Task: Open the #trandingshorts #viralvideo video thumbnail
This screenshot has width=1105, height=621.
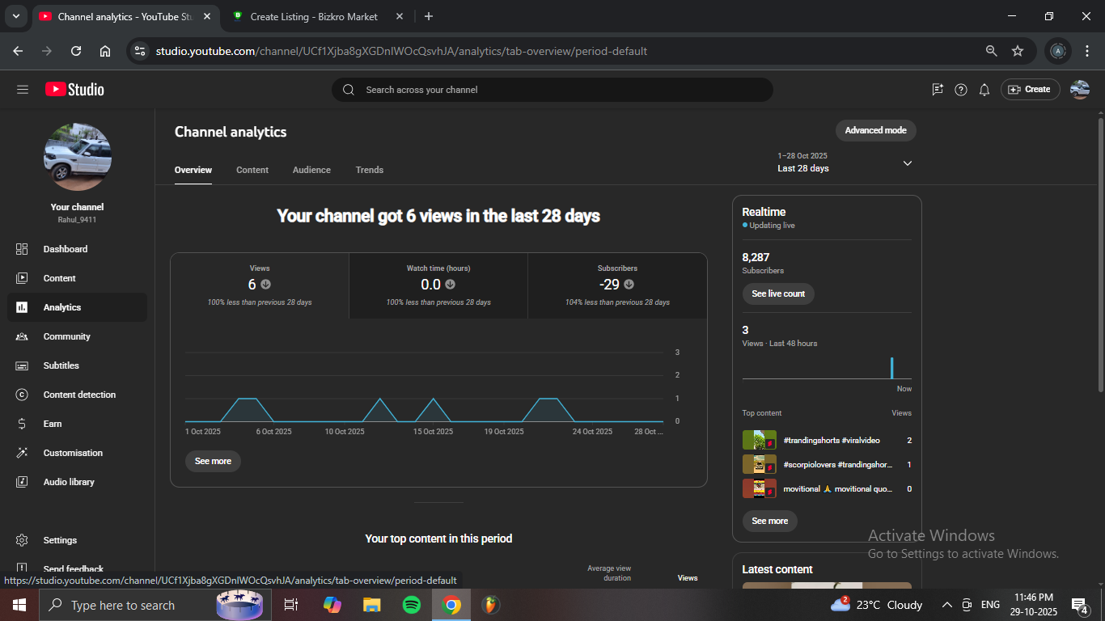Action: click(759, 441)
